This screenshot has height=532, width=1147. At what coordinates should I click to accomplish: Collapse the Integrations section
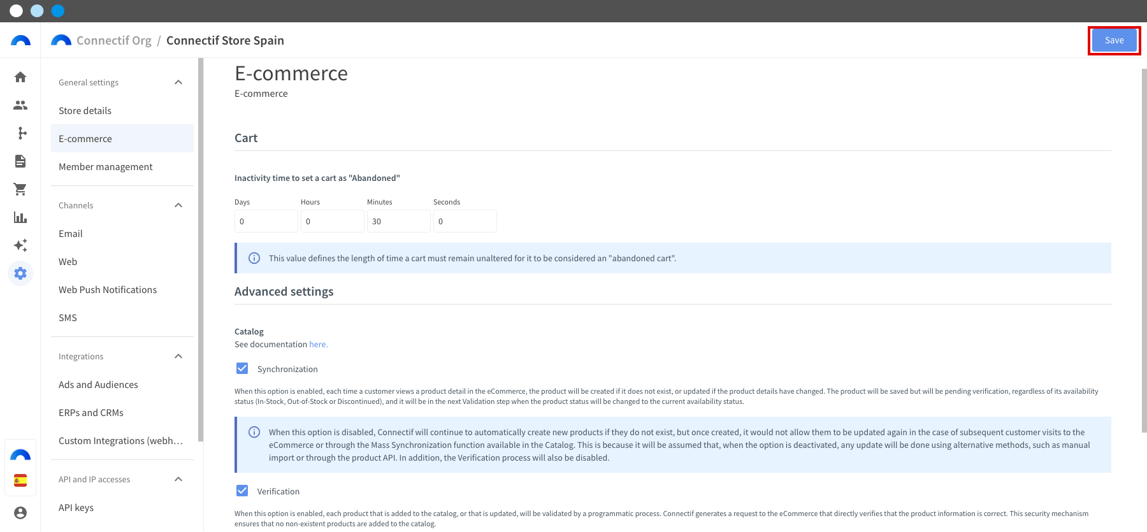178,356
